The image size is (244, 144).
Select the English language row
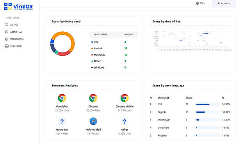click(190, 112)
